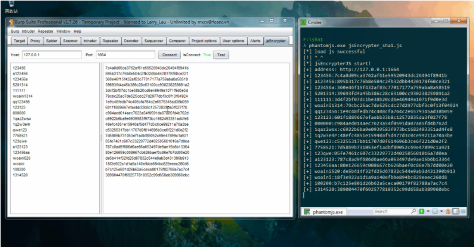The height and width of the screenshot is (247, 474).
Task: Open the Burp menu
Action: click(15, 31)
